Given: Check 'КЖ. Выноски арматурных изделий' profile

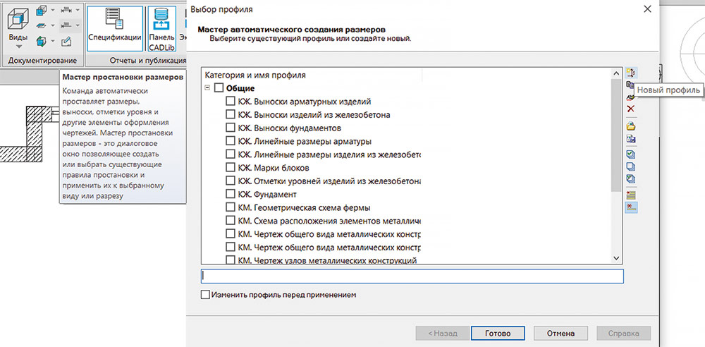Looking at the screenshot, I should pyautogui.click(x=231, y=102).
